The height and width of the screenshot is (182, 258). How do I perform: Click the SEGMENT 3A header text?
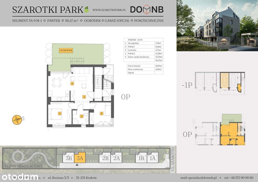[22, 21]
